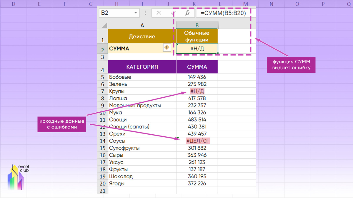Click the Обычные функции header cell

tap(197, 36)
